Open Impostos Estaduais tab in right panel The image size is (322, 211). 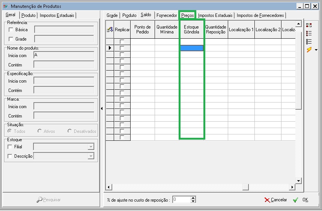[x=215, y=15]
